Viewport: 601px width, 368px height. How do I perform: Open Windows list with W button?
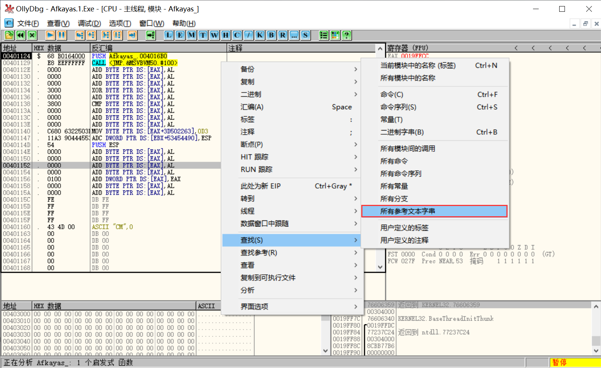click(214, 35)
